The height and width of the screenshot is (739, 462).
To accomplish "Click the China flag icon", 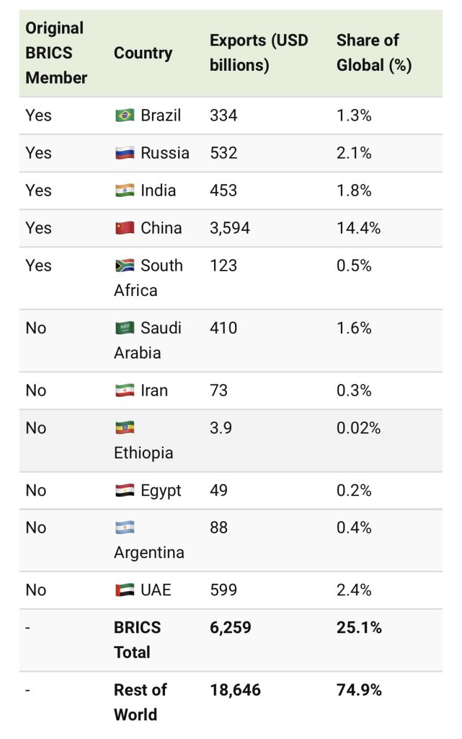I will (x=125, y=228).
